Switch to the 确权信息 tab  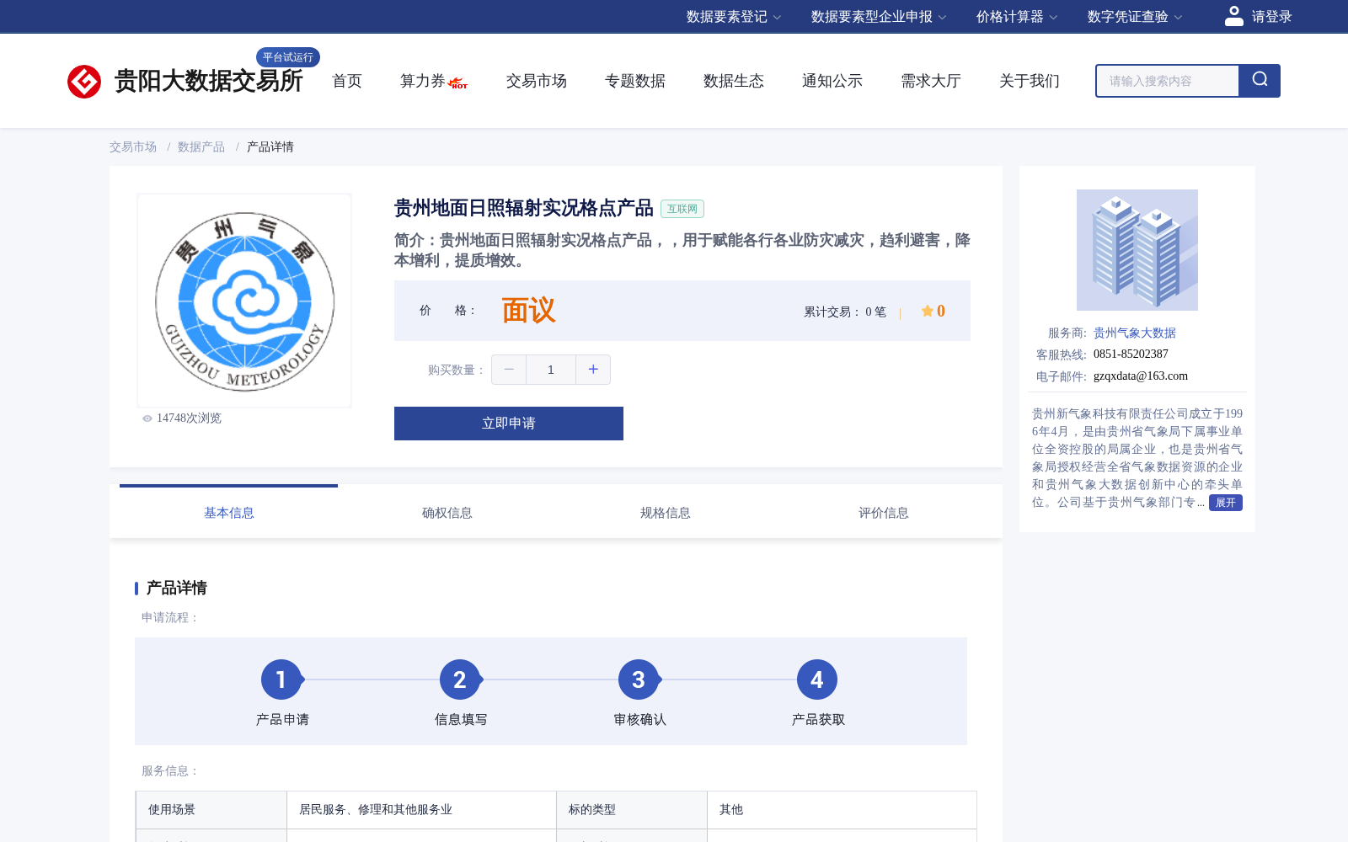tap(447, 513)
